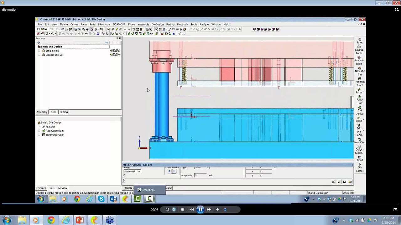Click the back arrow in Features panel
The height and width of the screenshot is (225, 401).
(39, 42)
